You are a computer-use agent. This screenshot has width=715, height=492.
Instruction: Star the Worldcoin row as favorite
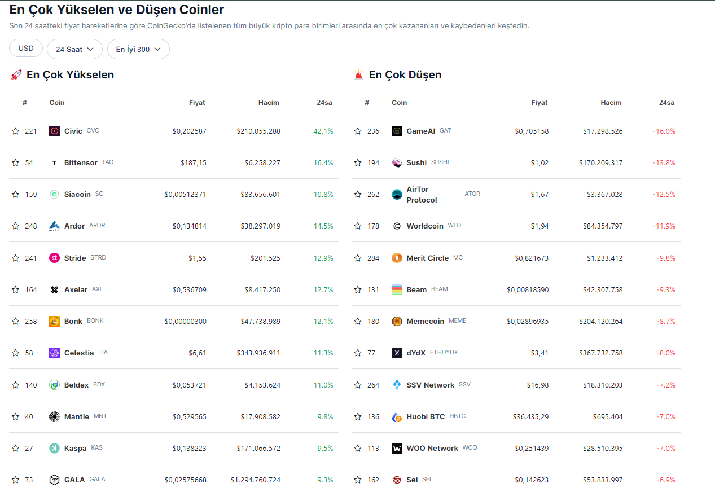(x=357, y=226)
